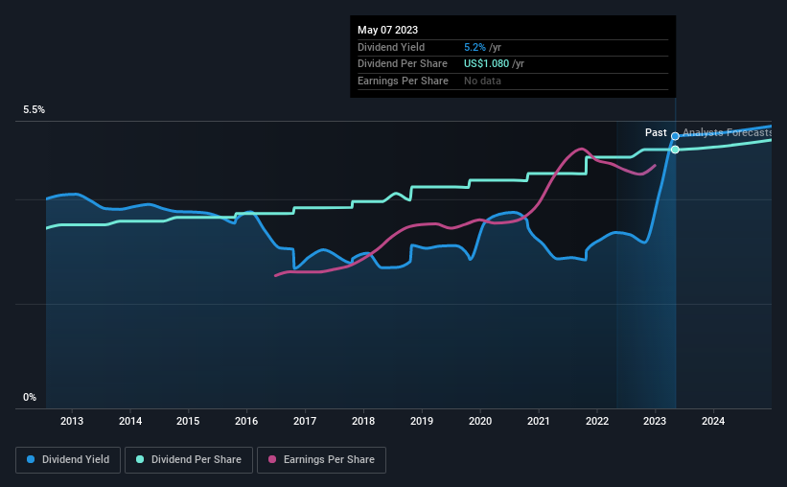Click the US$1.080 Dividend Per Share value
This screenshot has width=787, height=487.
[x=486, y=64]
